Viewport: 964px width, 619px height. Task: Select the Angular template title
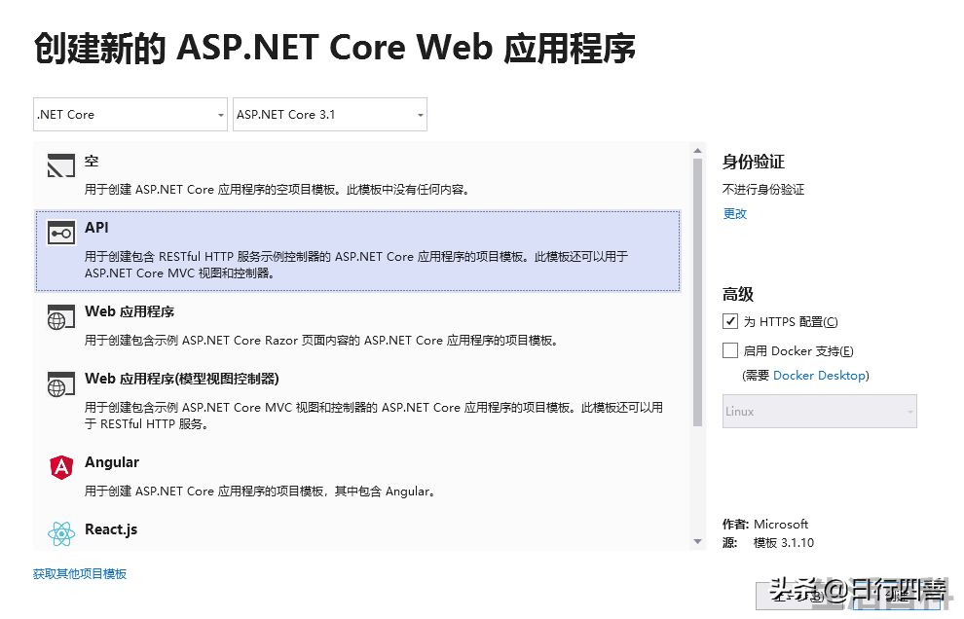[112, 462]
